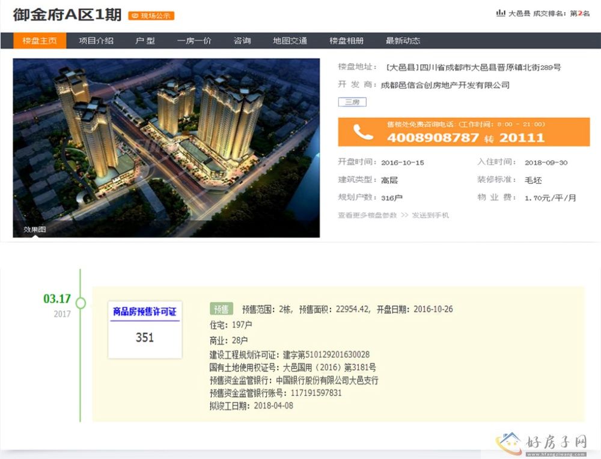Open the 户型 tab
The width and height of the screenshot is (601, 459).
point(145,41)
